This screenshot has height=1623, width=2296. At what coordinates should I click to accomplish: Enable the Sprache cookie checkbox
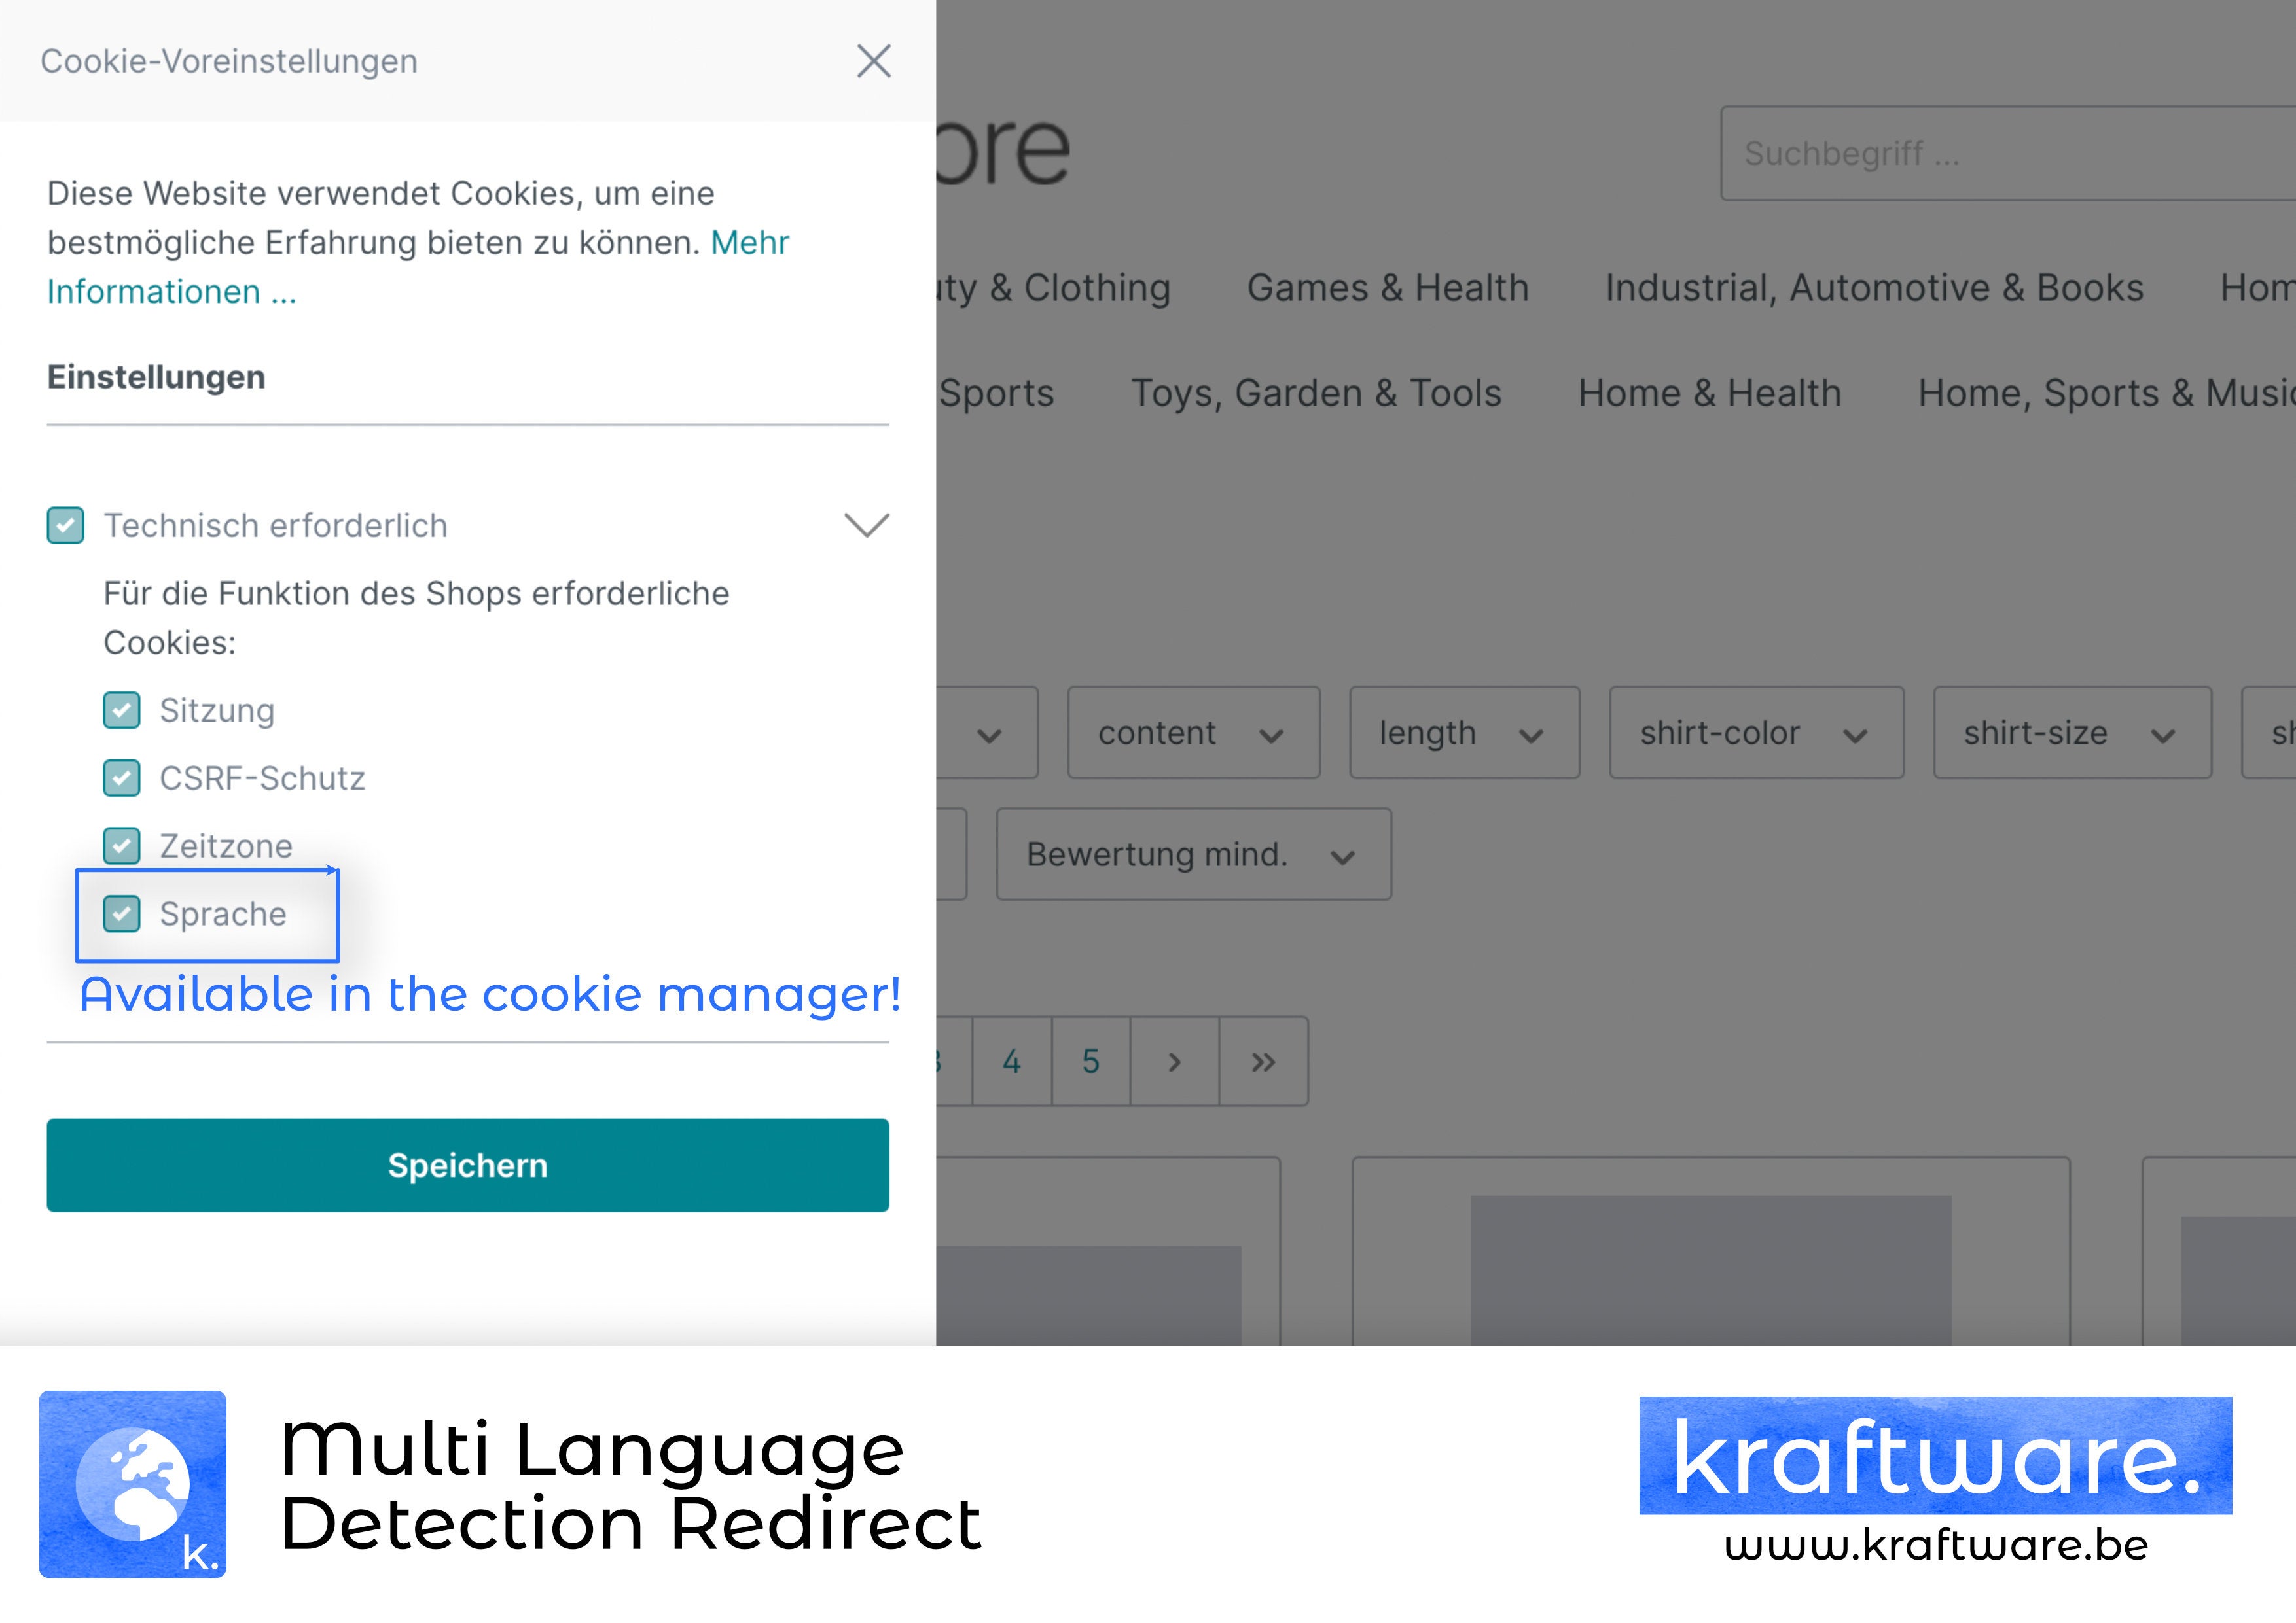coord(123,912)
